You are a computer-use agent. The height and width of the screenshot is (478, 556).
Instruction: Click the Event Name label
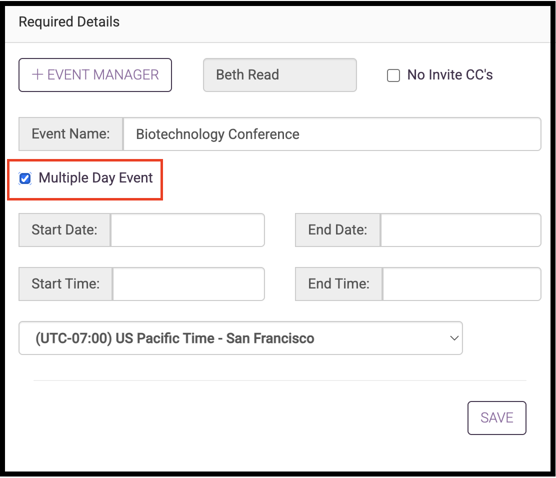tap(70, 134)
